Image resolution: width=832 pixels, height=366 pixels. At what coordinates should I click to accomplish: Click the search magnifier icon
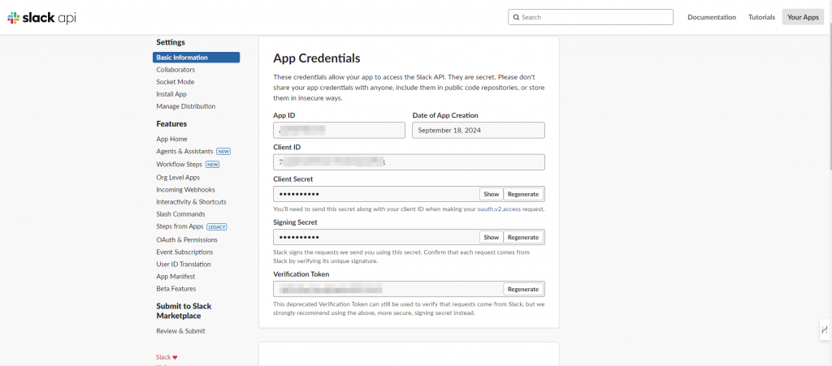(x=516, y=18)
